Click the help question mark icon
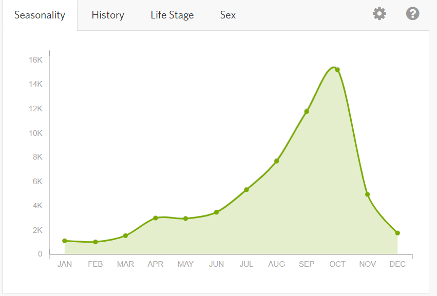 point(412,14)
